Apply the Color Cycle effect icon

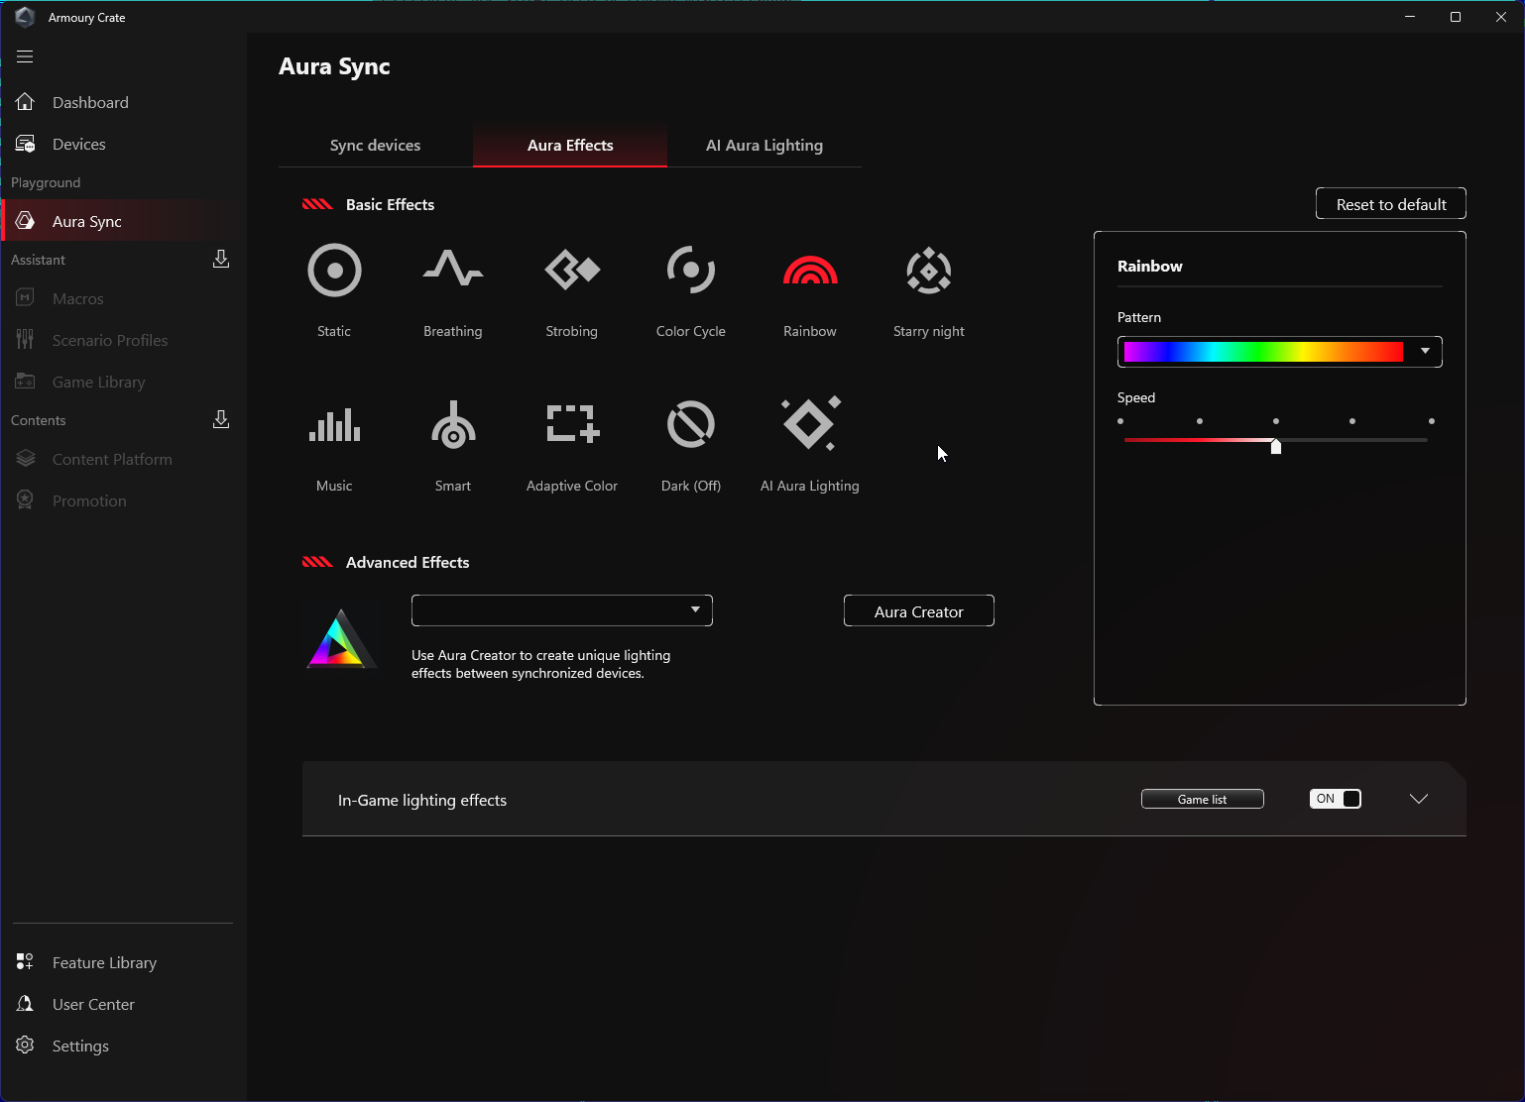tap(691, 270)
